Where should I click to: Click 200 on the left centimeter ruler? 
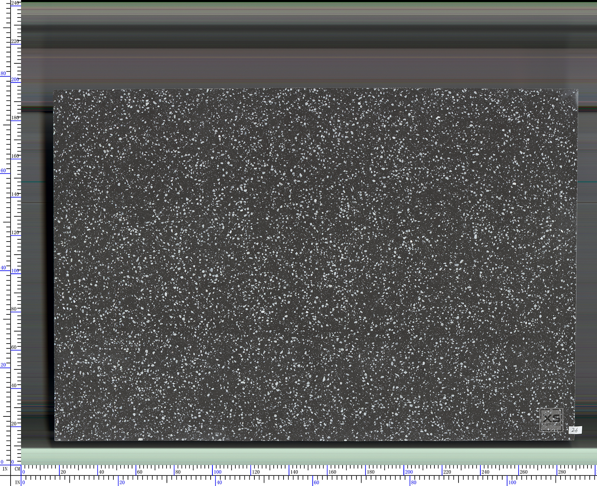(15, 79)
